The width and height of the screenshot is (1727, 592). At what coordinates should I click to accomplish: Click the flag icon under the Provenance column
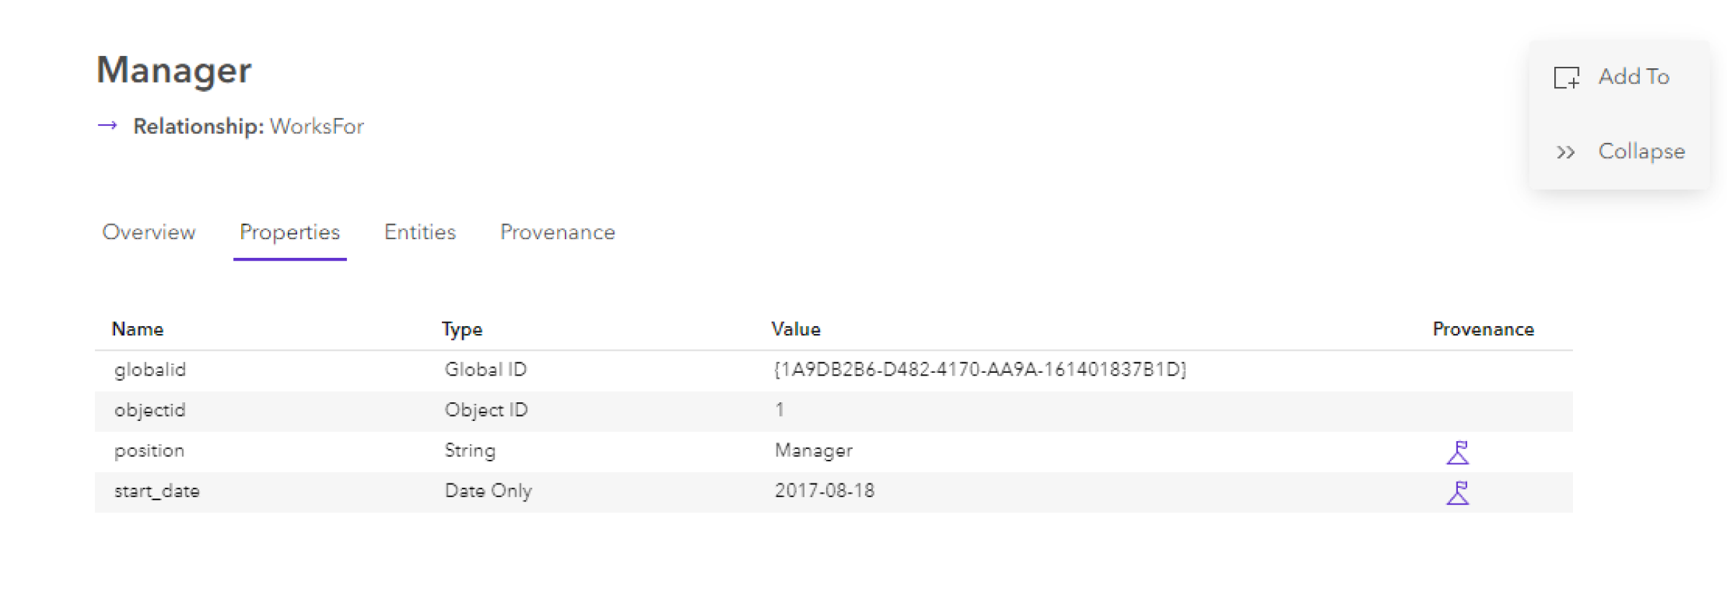[x=1458, y=451]
